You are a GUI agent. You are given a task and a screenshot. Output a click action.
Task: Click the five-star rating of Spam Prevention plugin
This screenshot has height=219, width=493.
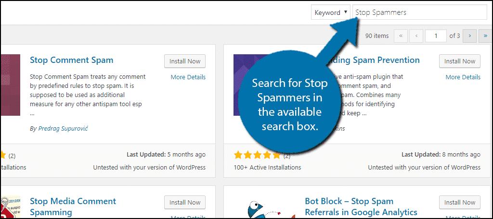[x=257, y=155]
